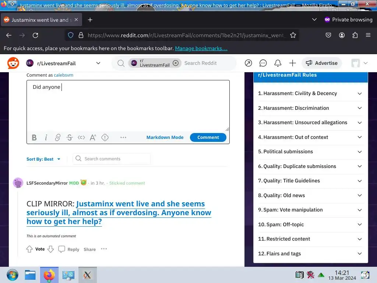Screen dimensions: 377x283
Task: Open the taskbar start menu orb
Action: 12,275
